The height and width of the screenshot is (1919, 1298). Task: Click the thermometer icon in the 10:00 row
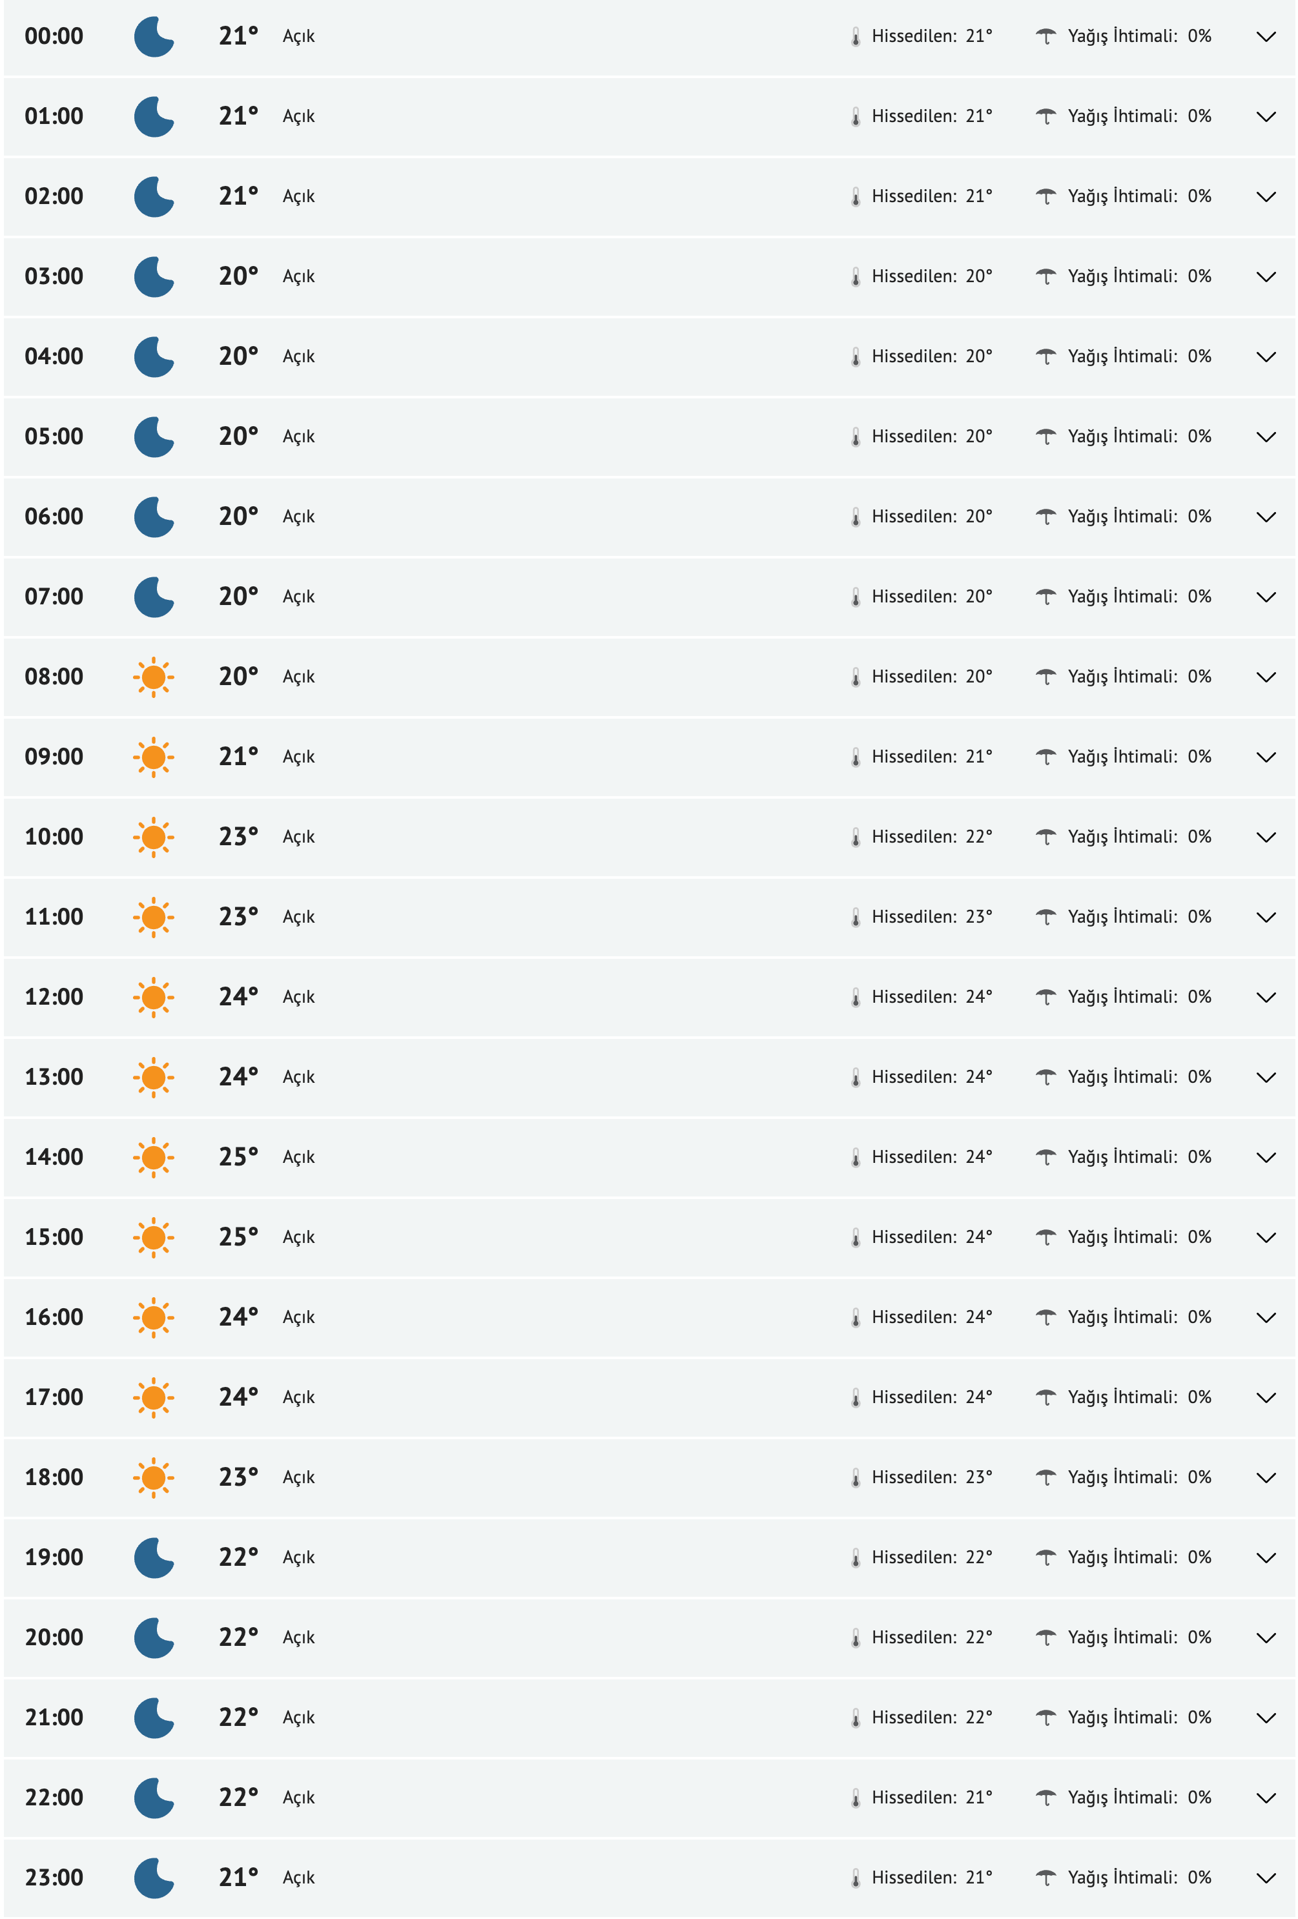point(856,837)
